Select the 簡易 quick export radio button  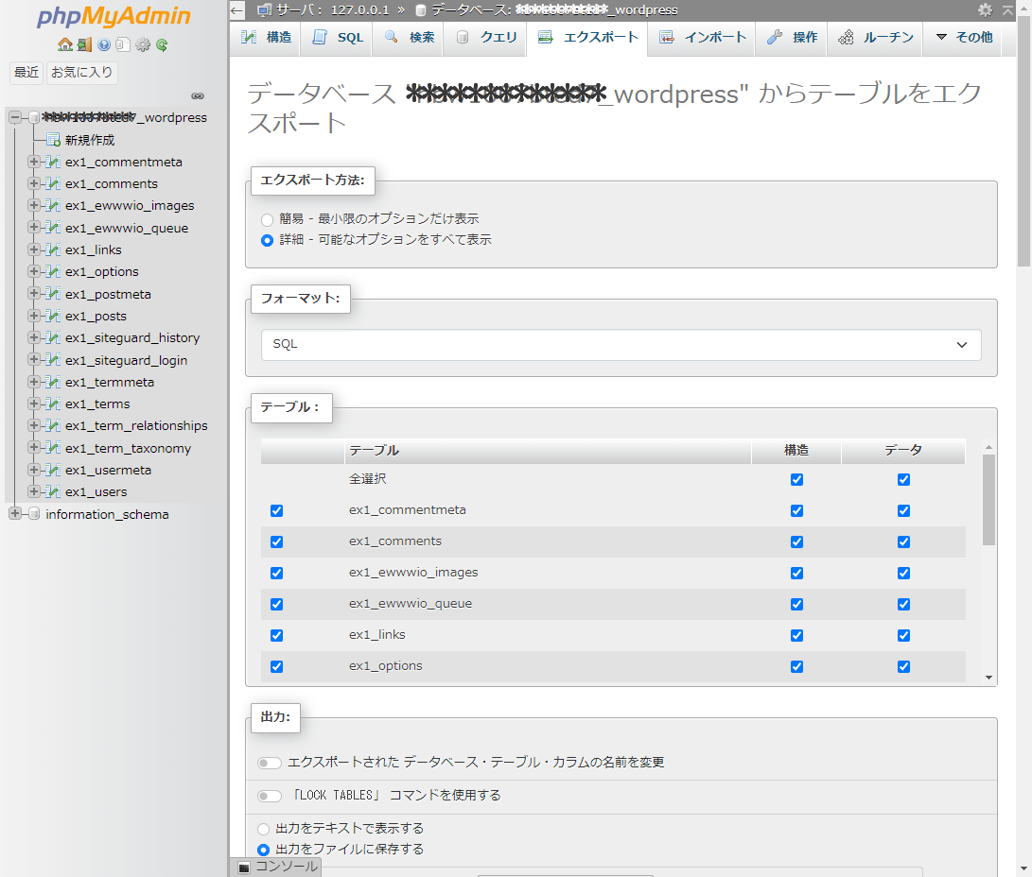pos(267,219)
